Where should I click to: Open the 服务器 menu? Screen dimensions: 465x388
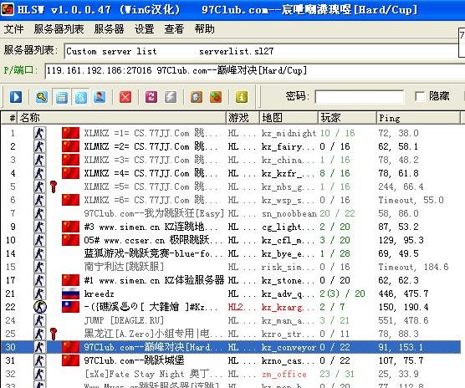109,29
